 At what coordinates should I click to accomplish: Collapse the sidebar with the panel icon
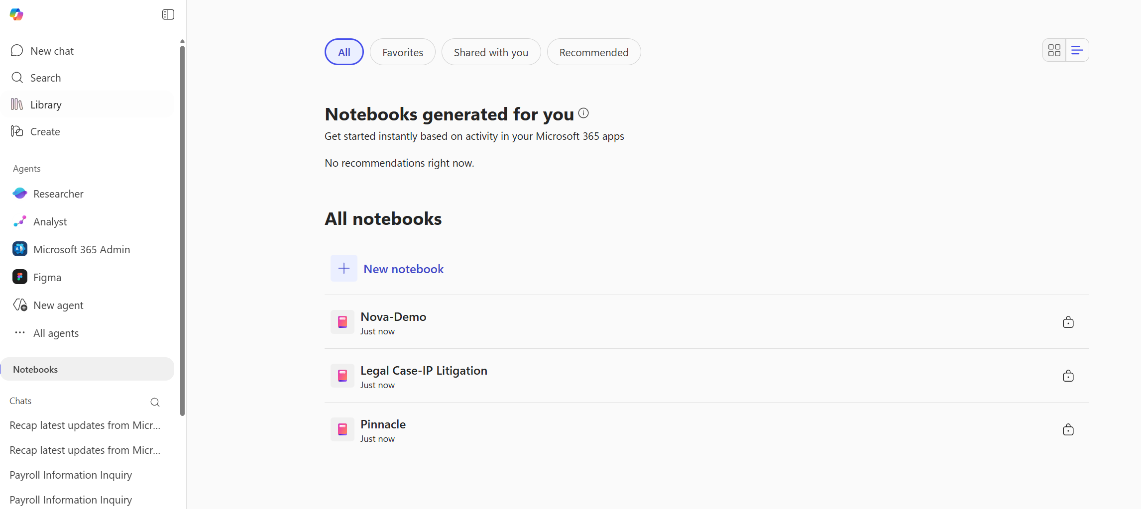(168, 14)
